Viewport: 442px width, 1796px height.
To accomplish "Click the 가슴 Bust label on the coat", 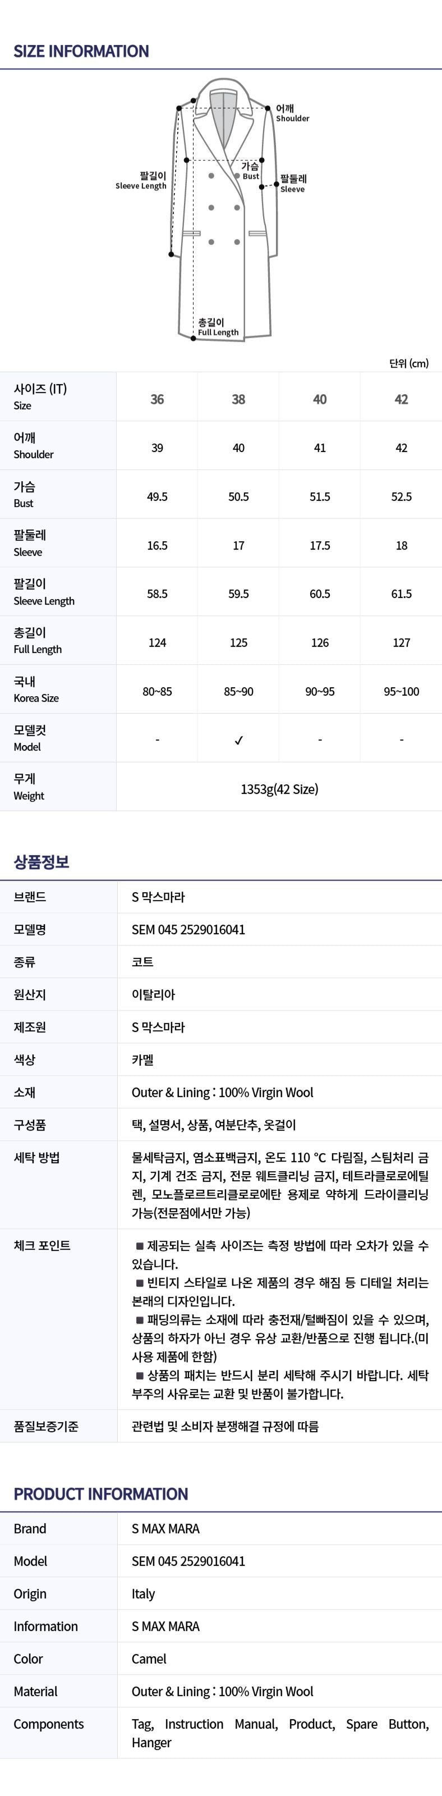I will pos(250,171).
